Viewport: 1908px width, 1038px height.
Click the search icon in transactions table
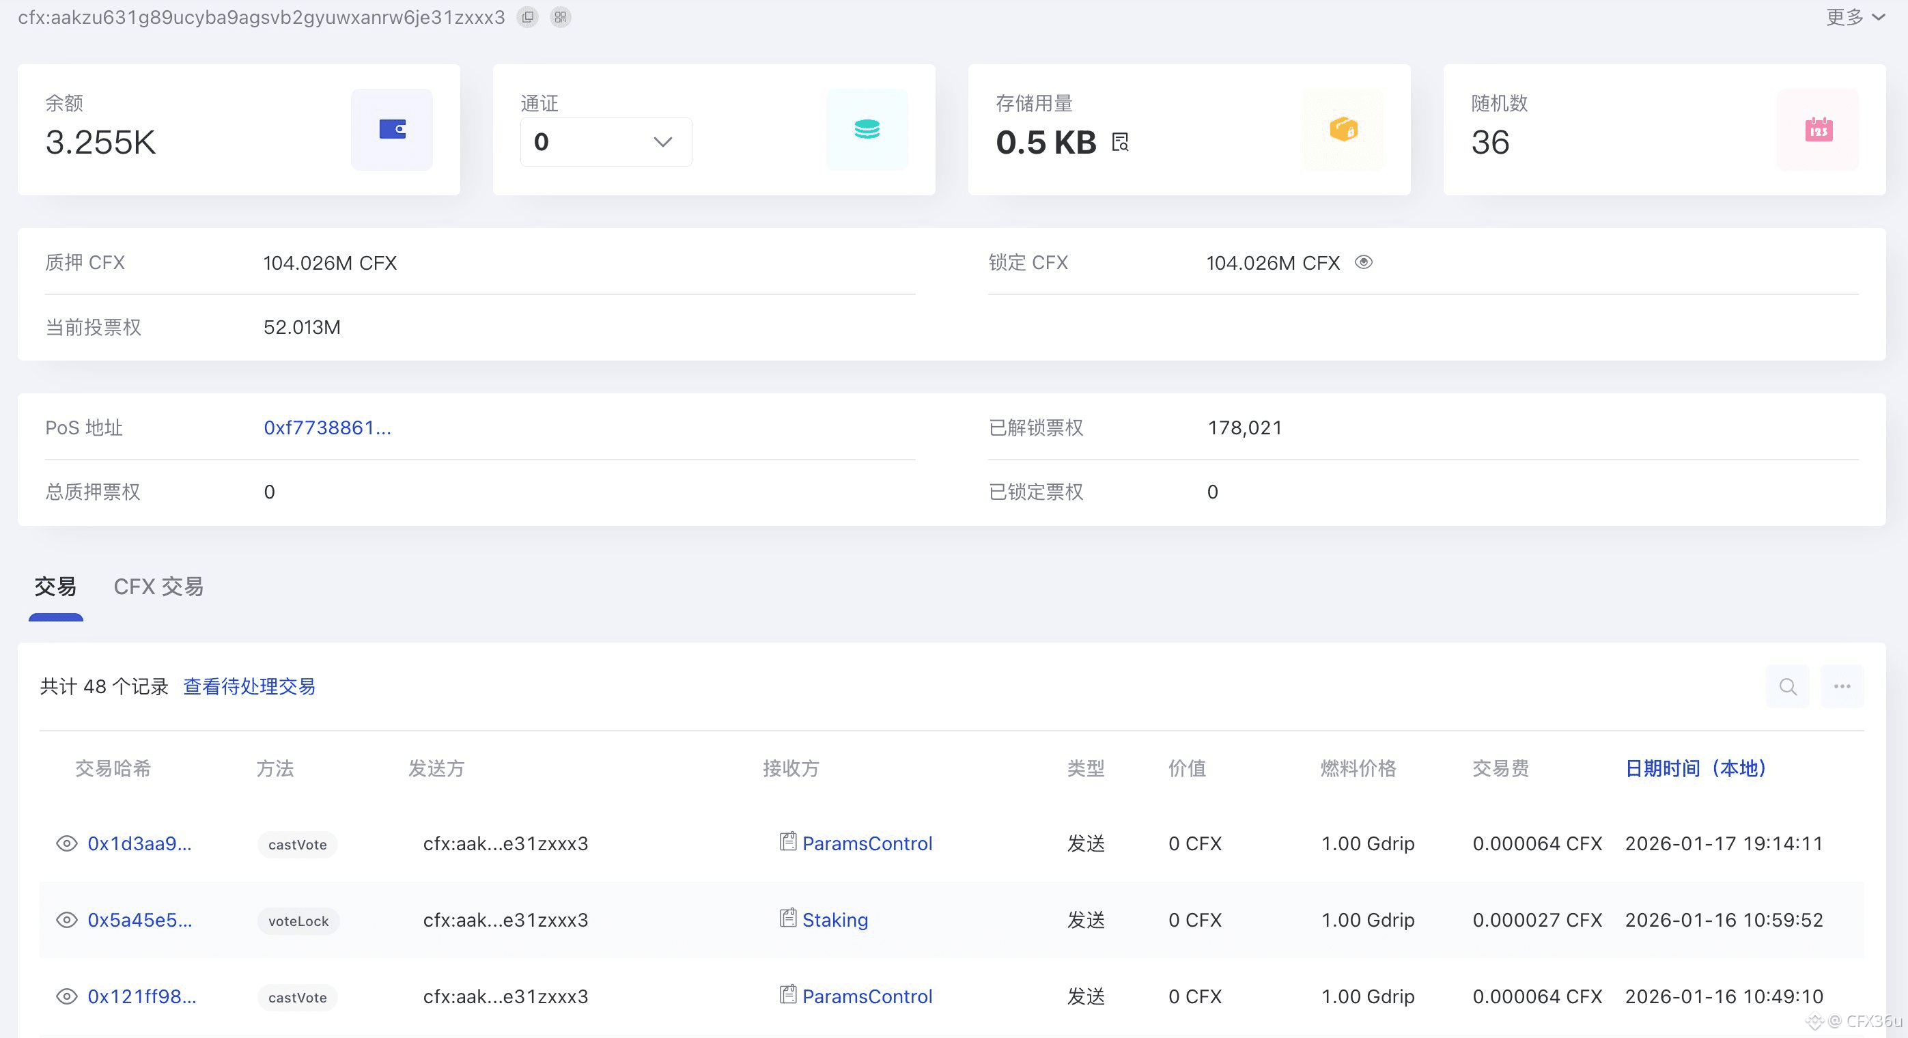point(1787,687)
